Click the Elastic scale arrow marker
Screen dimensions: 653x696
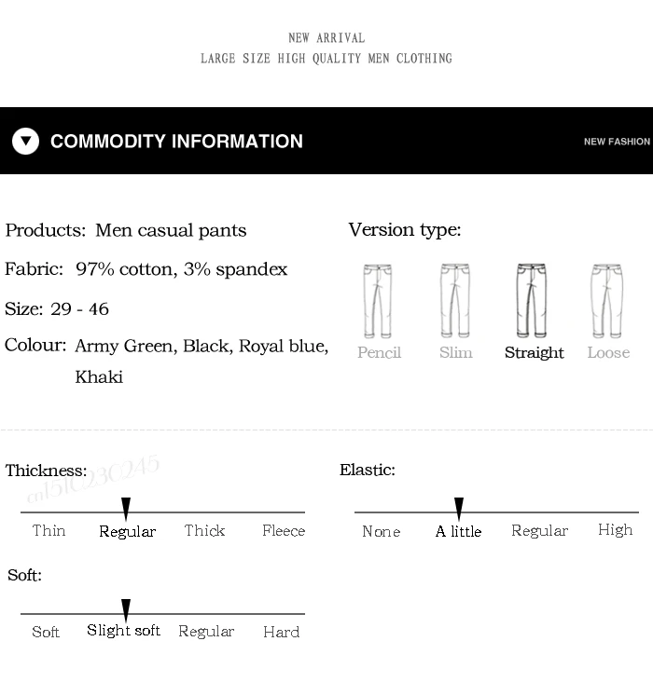pyautogui.click(x=459, y=509)
